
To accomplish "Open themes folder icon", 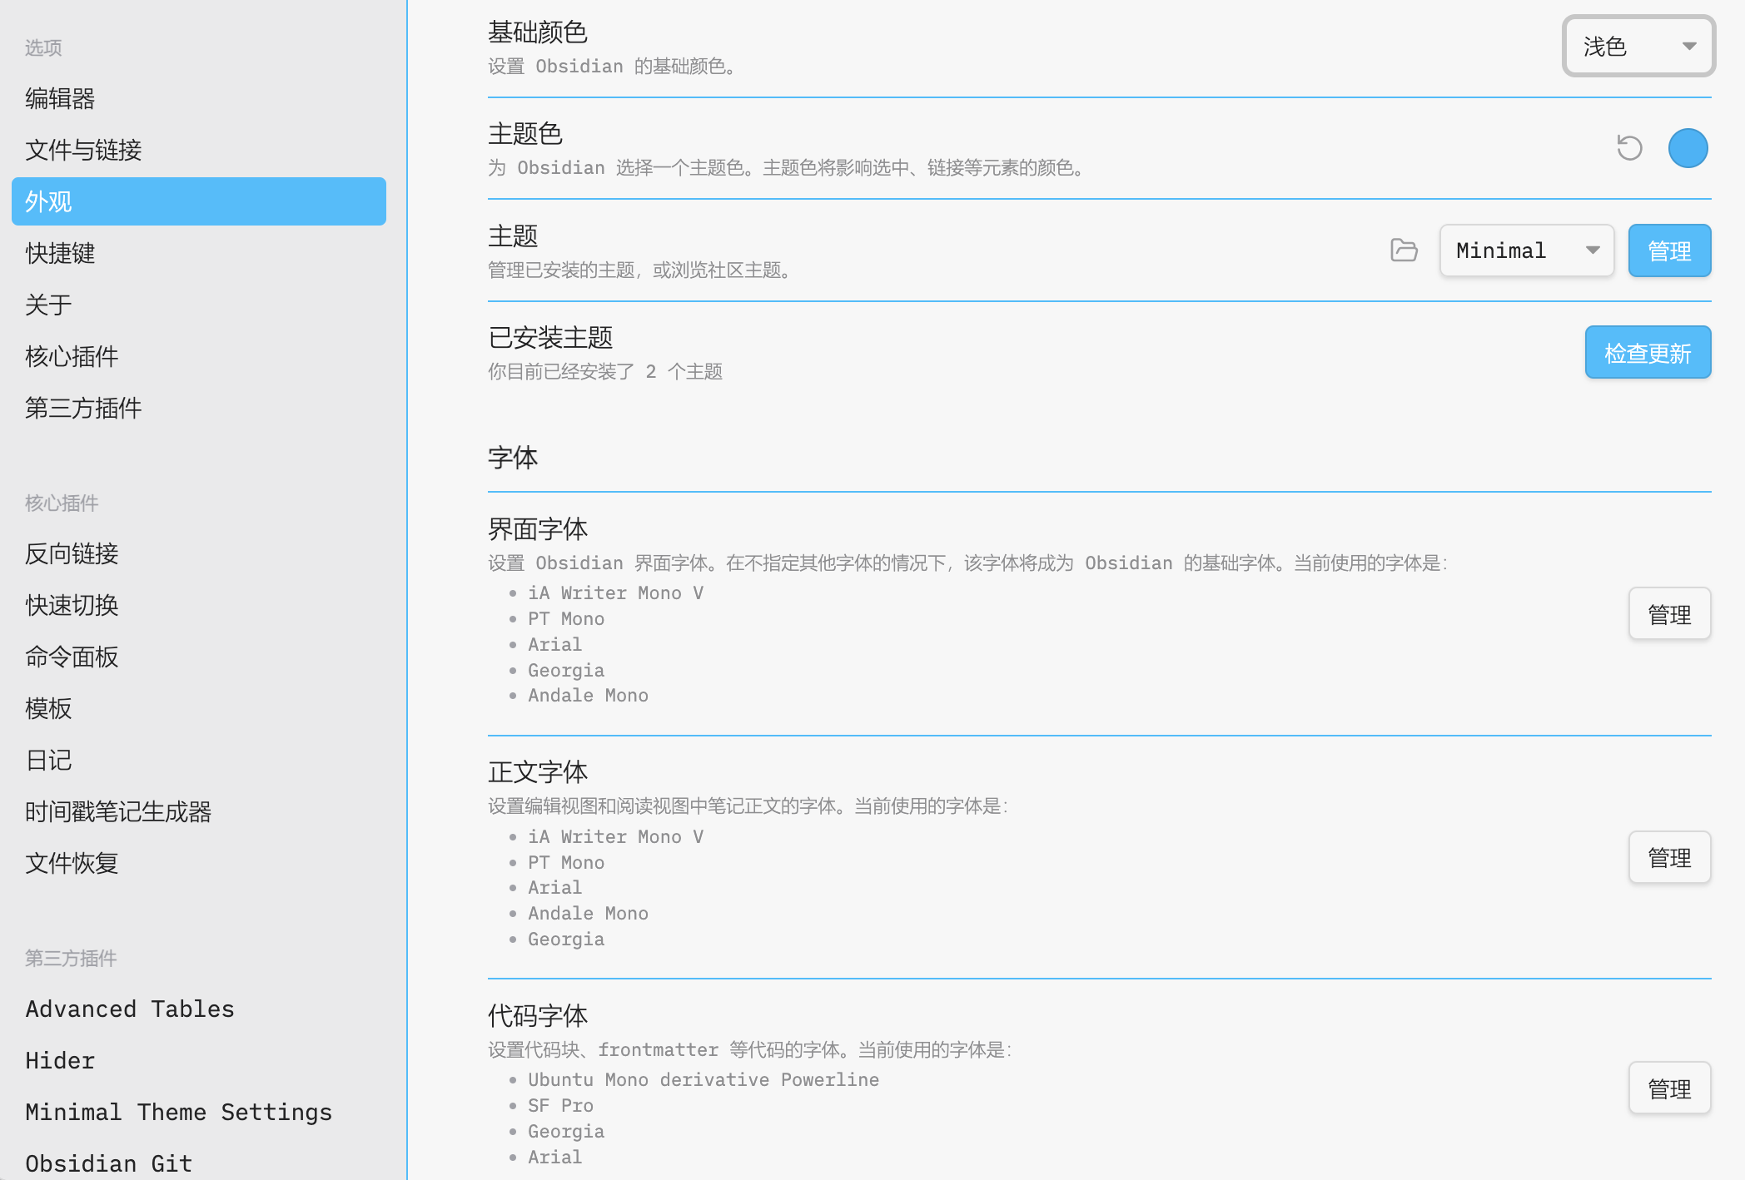I will coord(1404,250).
